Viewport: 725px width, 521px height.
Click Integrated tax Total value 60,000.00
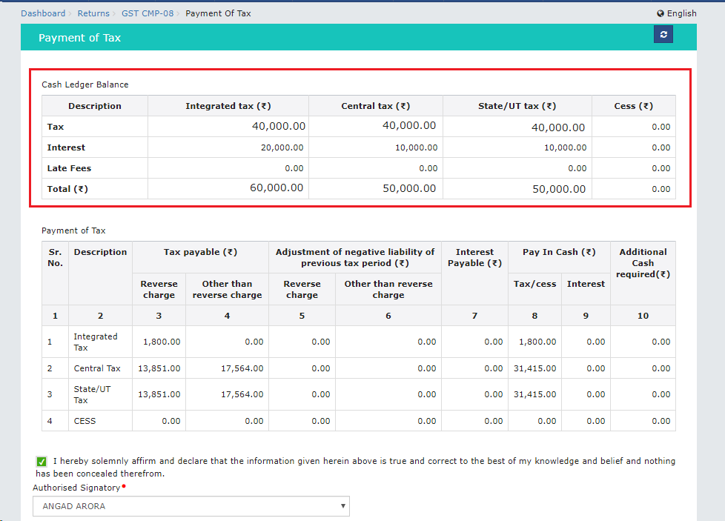[x=277, y=188]
